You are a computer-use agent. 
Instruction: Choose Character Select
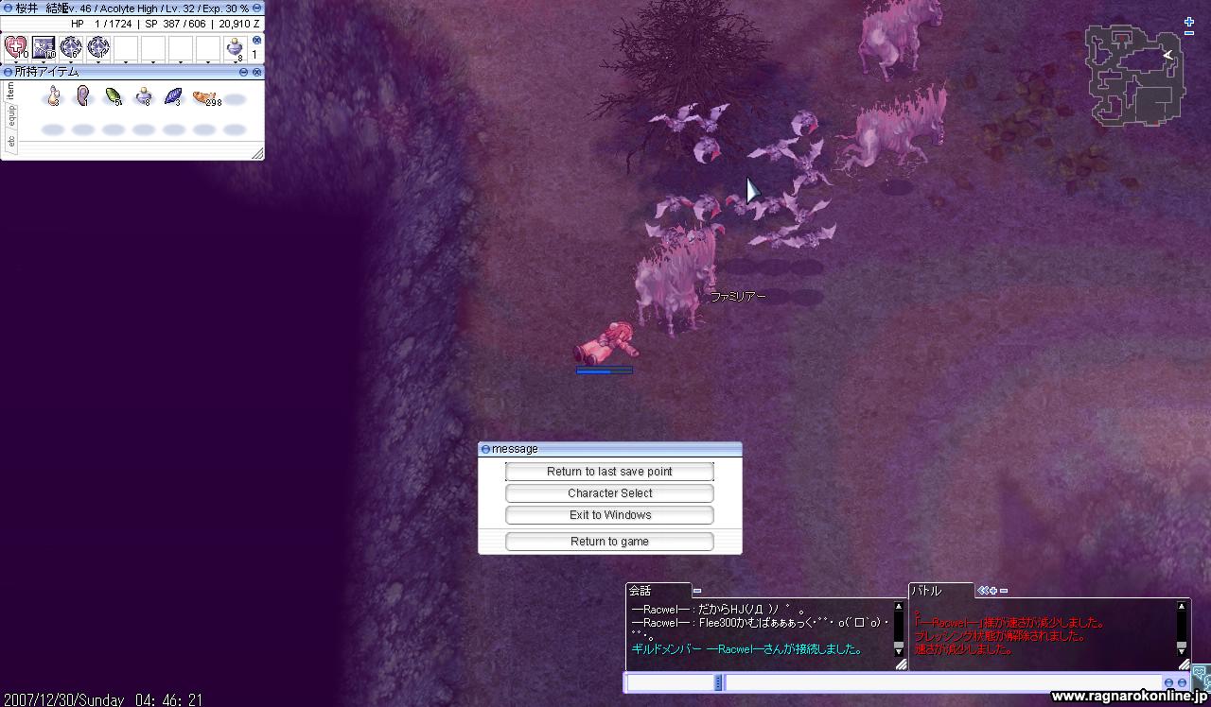[609, 493]
